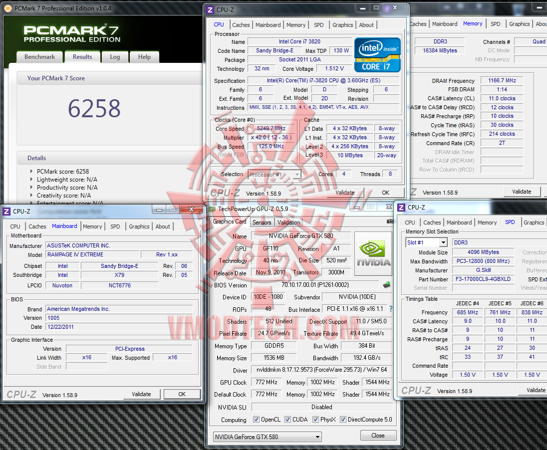Screen dimensions: 547x450
Task: Click the CPU-Z title icon on the processor window
Action: point(210,10)
